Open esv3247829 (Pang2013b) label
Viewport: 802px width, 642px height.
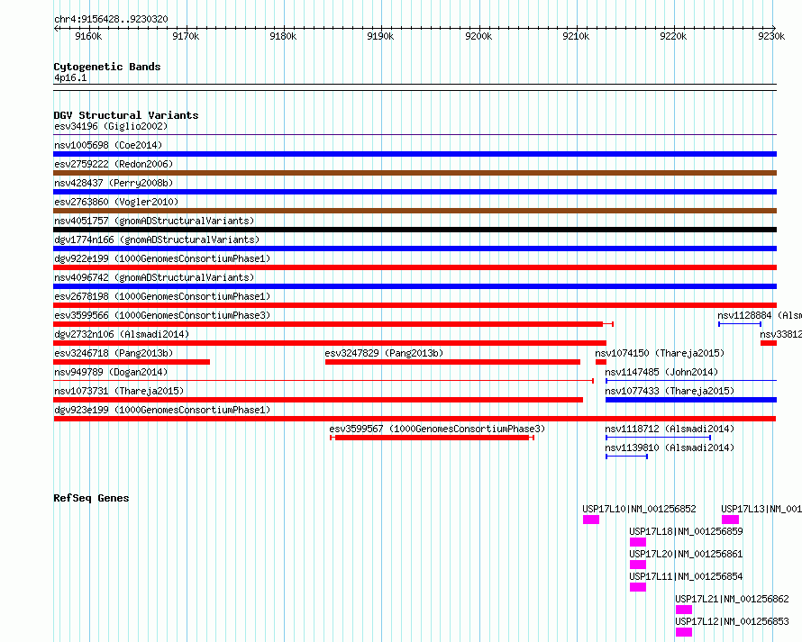click(384, 353)
